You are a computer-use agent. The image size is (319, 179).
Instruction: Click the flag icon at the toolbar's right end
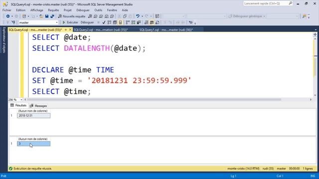click(x=304, y=16)
